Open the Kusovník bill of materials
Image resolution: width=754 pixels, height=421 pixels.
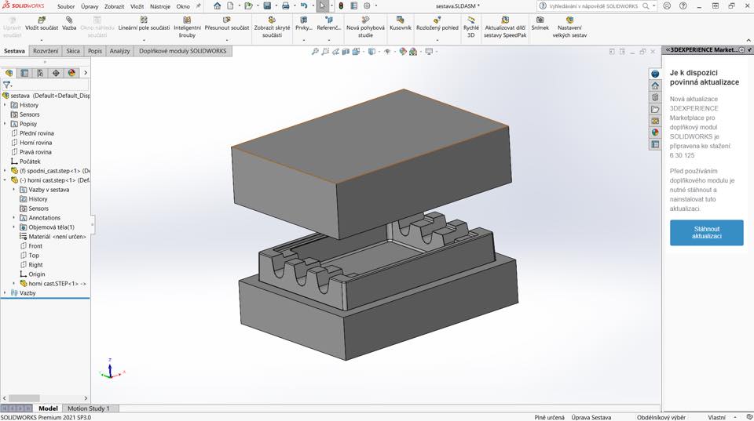tap(400, 20)
